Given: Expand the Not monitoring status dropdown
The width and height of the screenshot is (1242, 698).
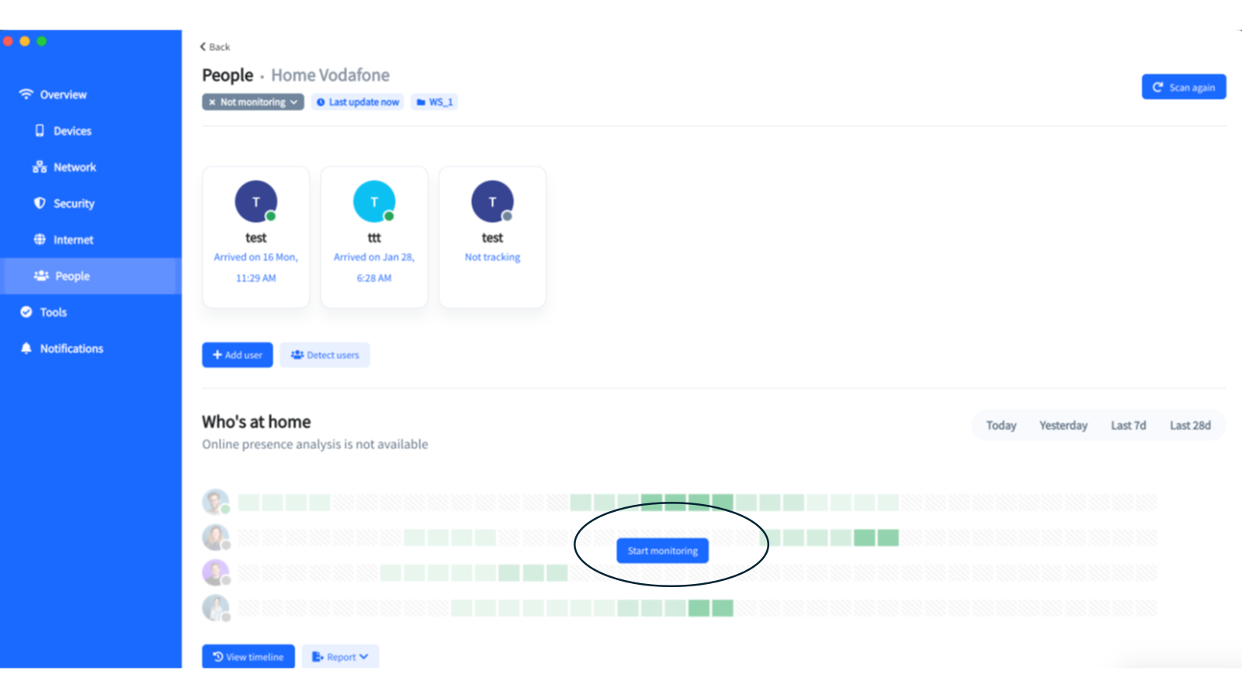Looking at the screenshot, I should (253, 102).
